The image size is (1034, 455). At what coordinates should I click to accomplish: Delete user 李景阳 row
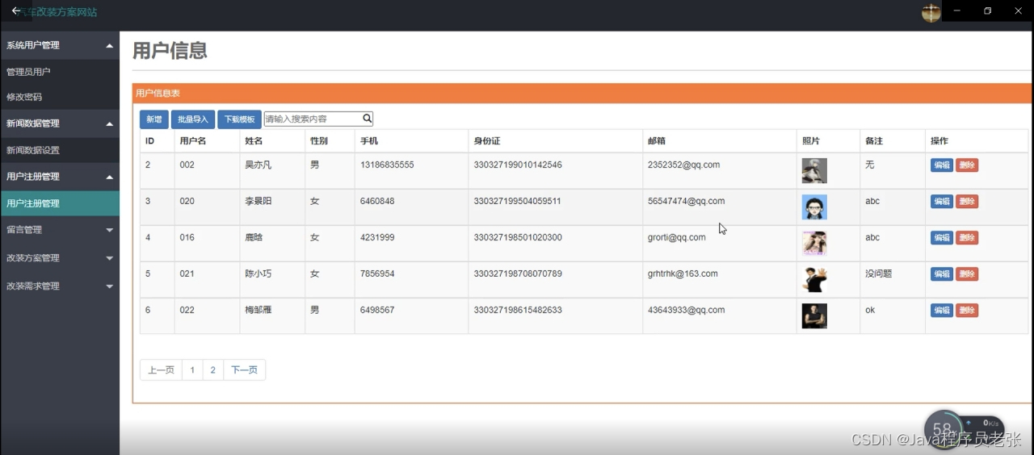pyautogui.click(x=966, y=202)
